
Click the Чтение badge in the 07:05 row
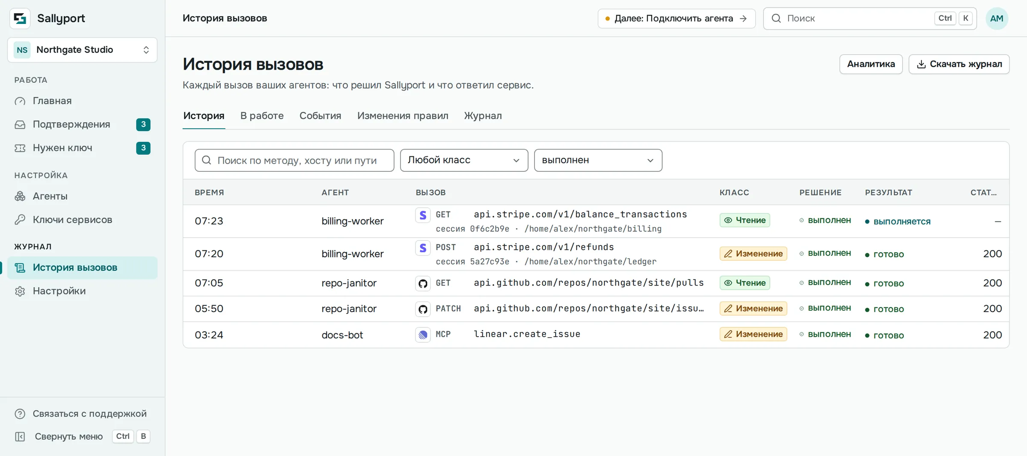tap(745, 283)
